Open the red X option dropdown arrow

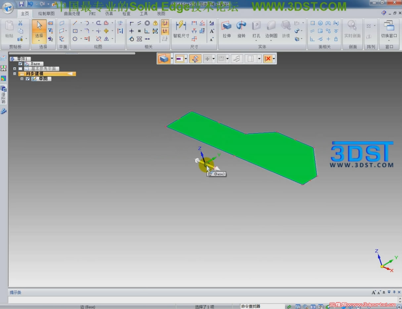[274, 59]
